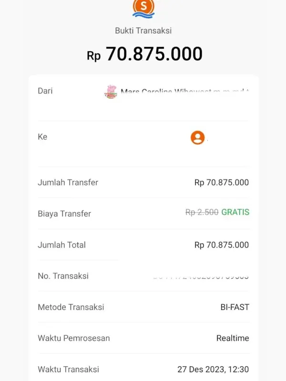Tap the partially hidden sender name
Screen dimensions: 286x381
184,91
